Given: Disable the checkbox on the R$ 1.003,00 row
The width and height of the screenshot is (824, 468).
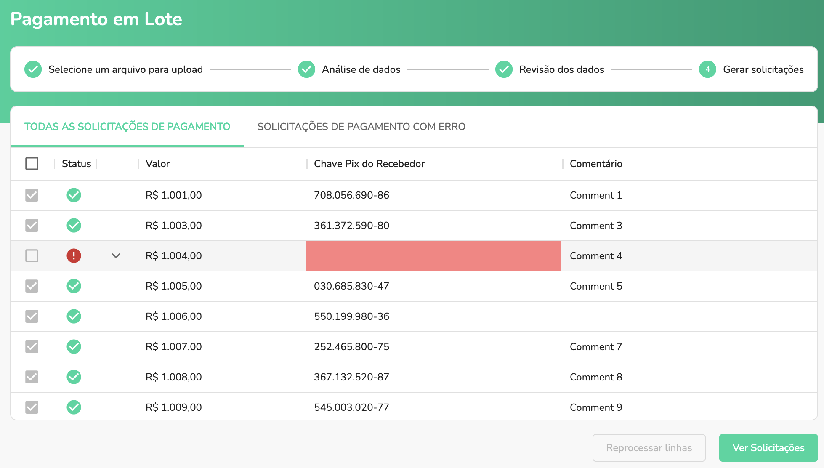Looking at the screenshot, I should [x=32, y=225].
